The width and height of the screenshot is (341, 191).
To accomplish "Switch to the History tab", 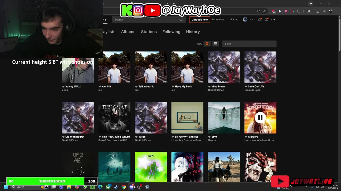I will click(193, 32).
